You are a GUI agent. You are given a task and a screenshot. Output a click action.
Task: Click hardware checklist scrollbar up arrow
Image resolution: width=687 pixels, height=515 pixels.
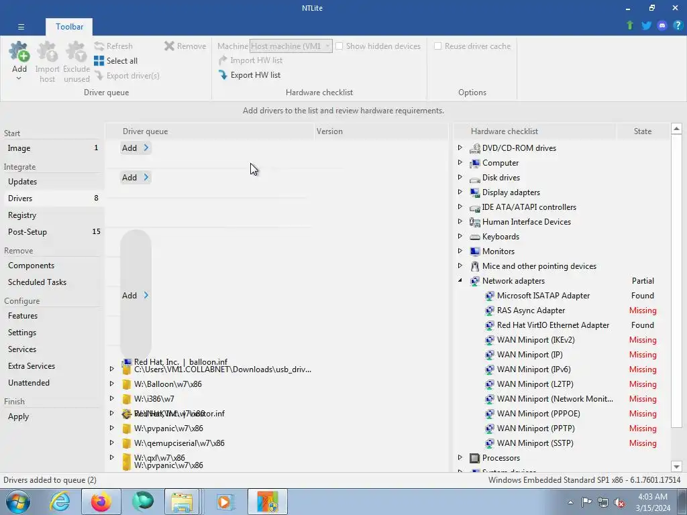pyautogui.click(x=676, y=129)
